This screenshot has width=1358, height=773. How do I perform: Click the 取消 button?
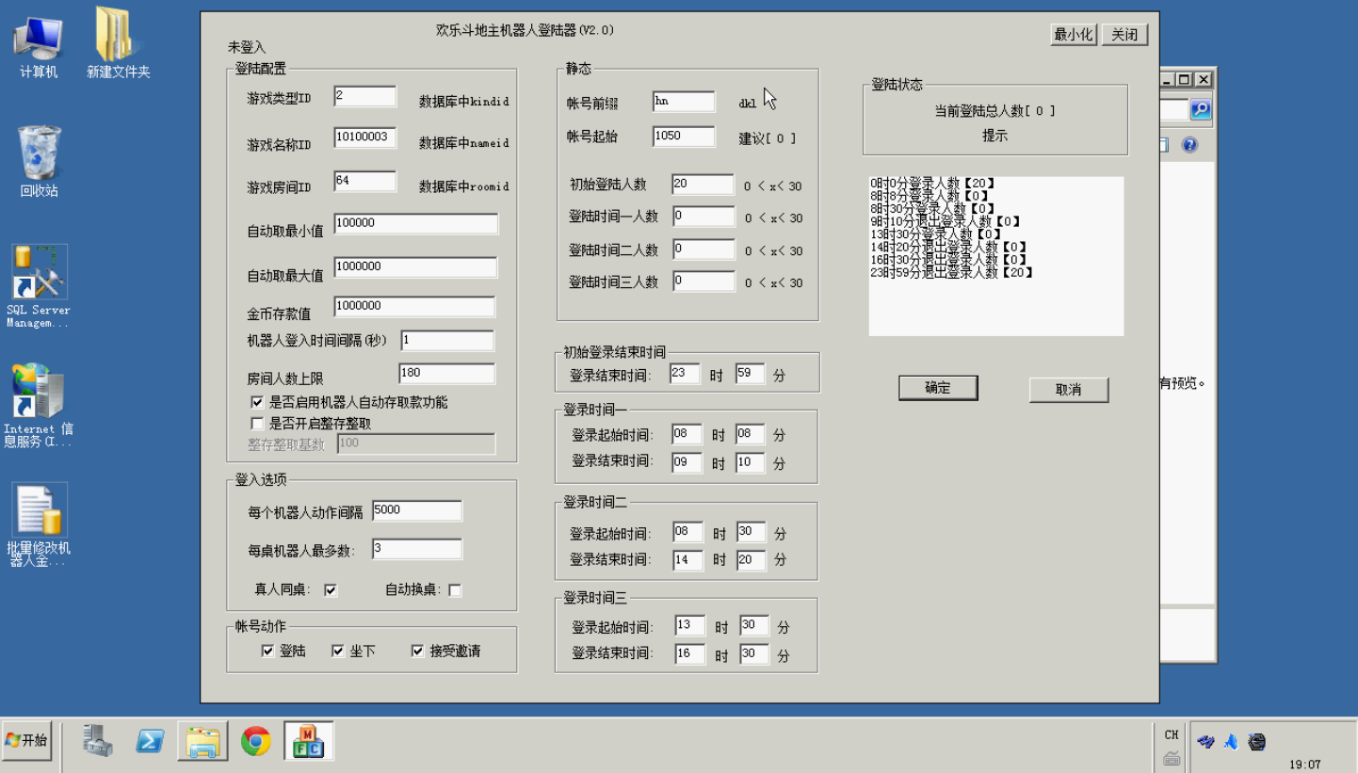(x=1068, y=389)
